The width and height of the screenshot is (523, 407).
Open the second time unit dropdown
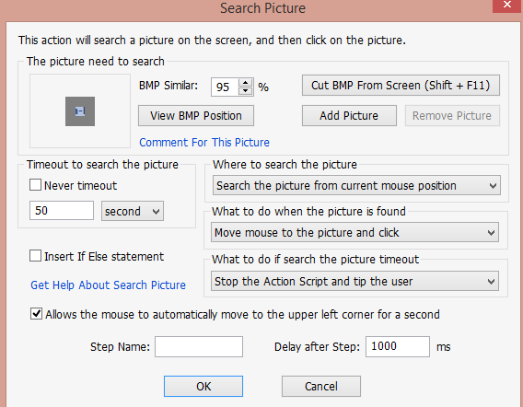133,211
